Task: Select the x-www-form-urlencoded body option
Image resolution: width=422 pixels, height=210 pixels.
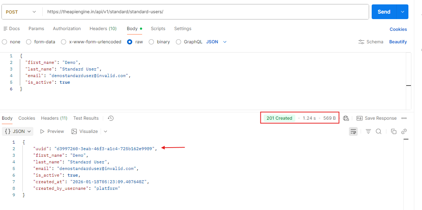Action: pos(64,42)
